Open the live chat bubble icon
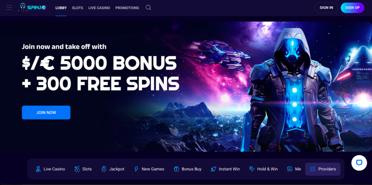 [359, 163]
